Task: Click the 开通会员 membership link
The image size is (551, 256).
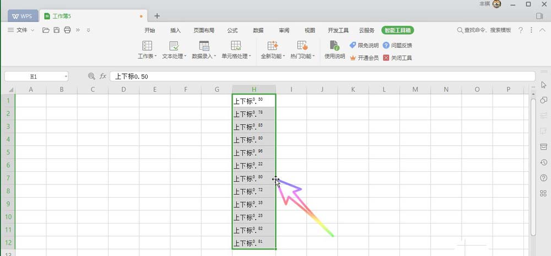Action: 364,58
